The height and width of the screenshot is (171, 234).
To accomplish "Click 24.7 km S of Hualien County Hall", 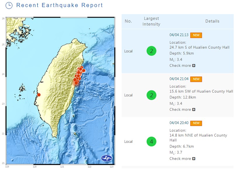I will [199, 47].
